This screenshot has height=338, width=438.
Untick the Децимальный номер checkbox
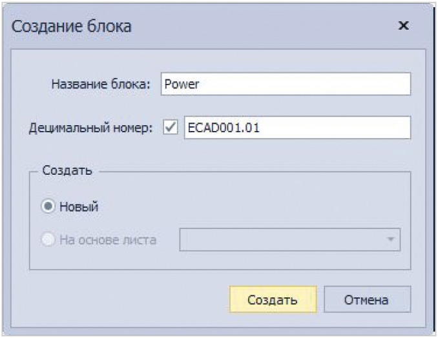171,128
